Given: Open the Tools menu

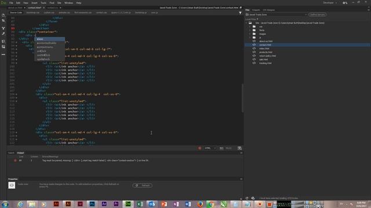Looking at the screenshot, I should (x=43, y=3).
